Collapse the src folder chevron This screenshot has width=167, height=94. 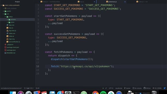pyautogui.click(x=3, y=14)
